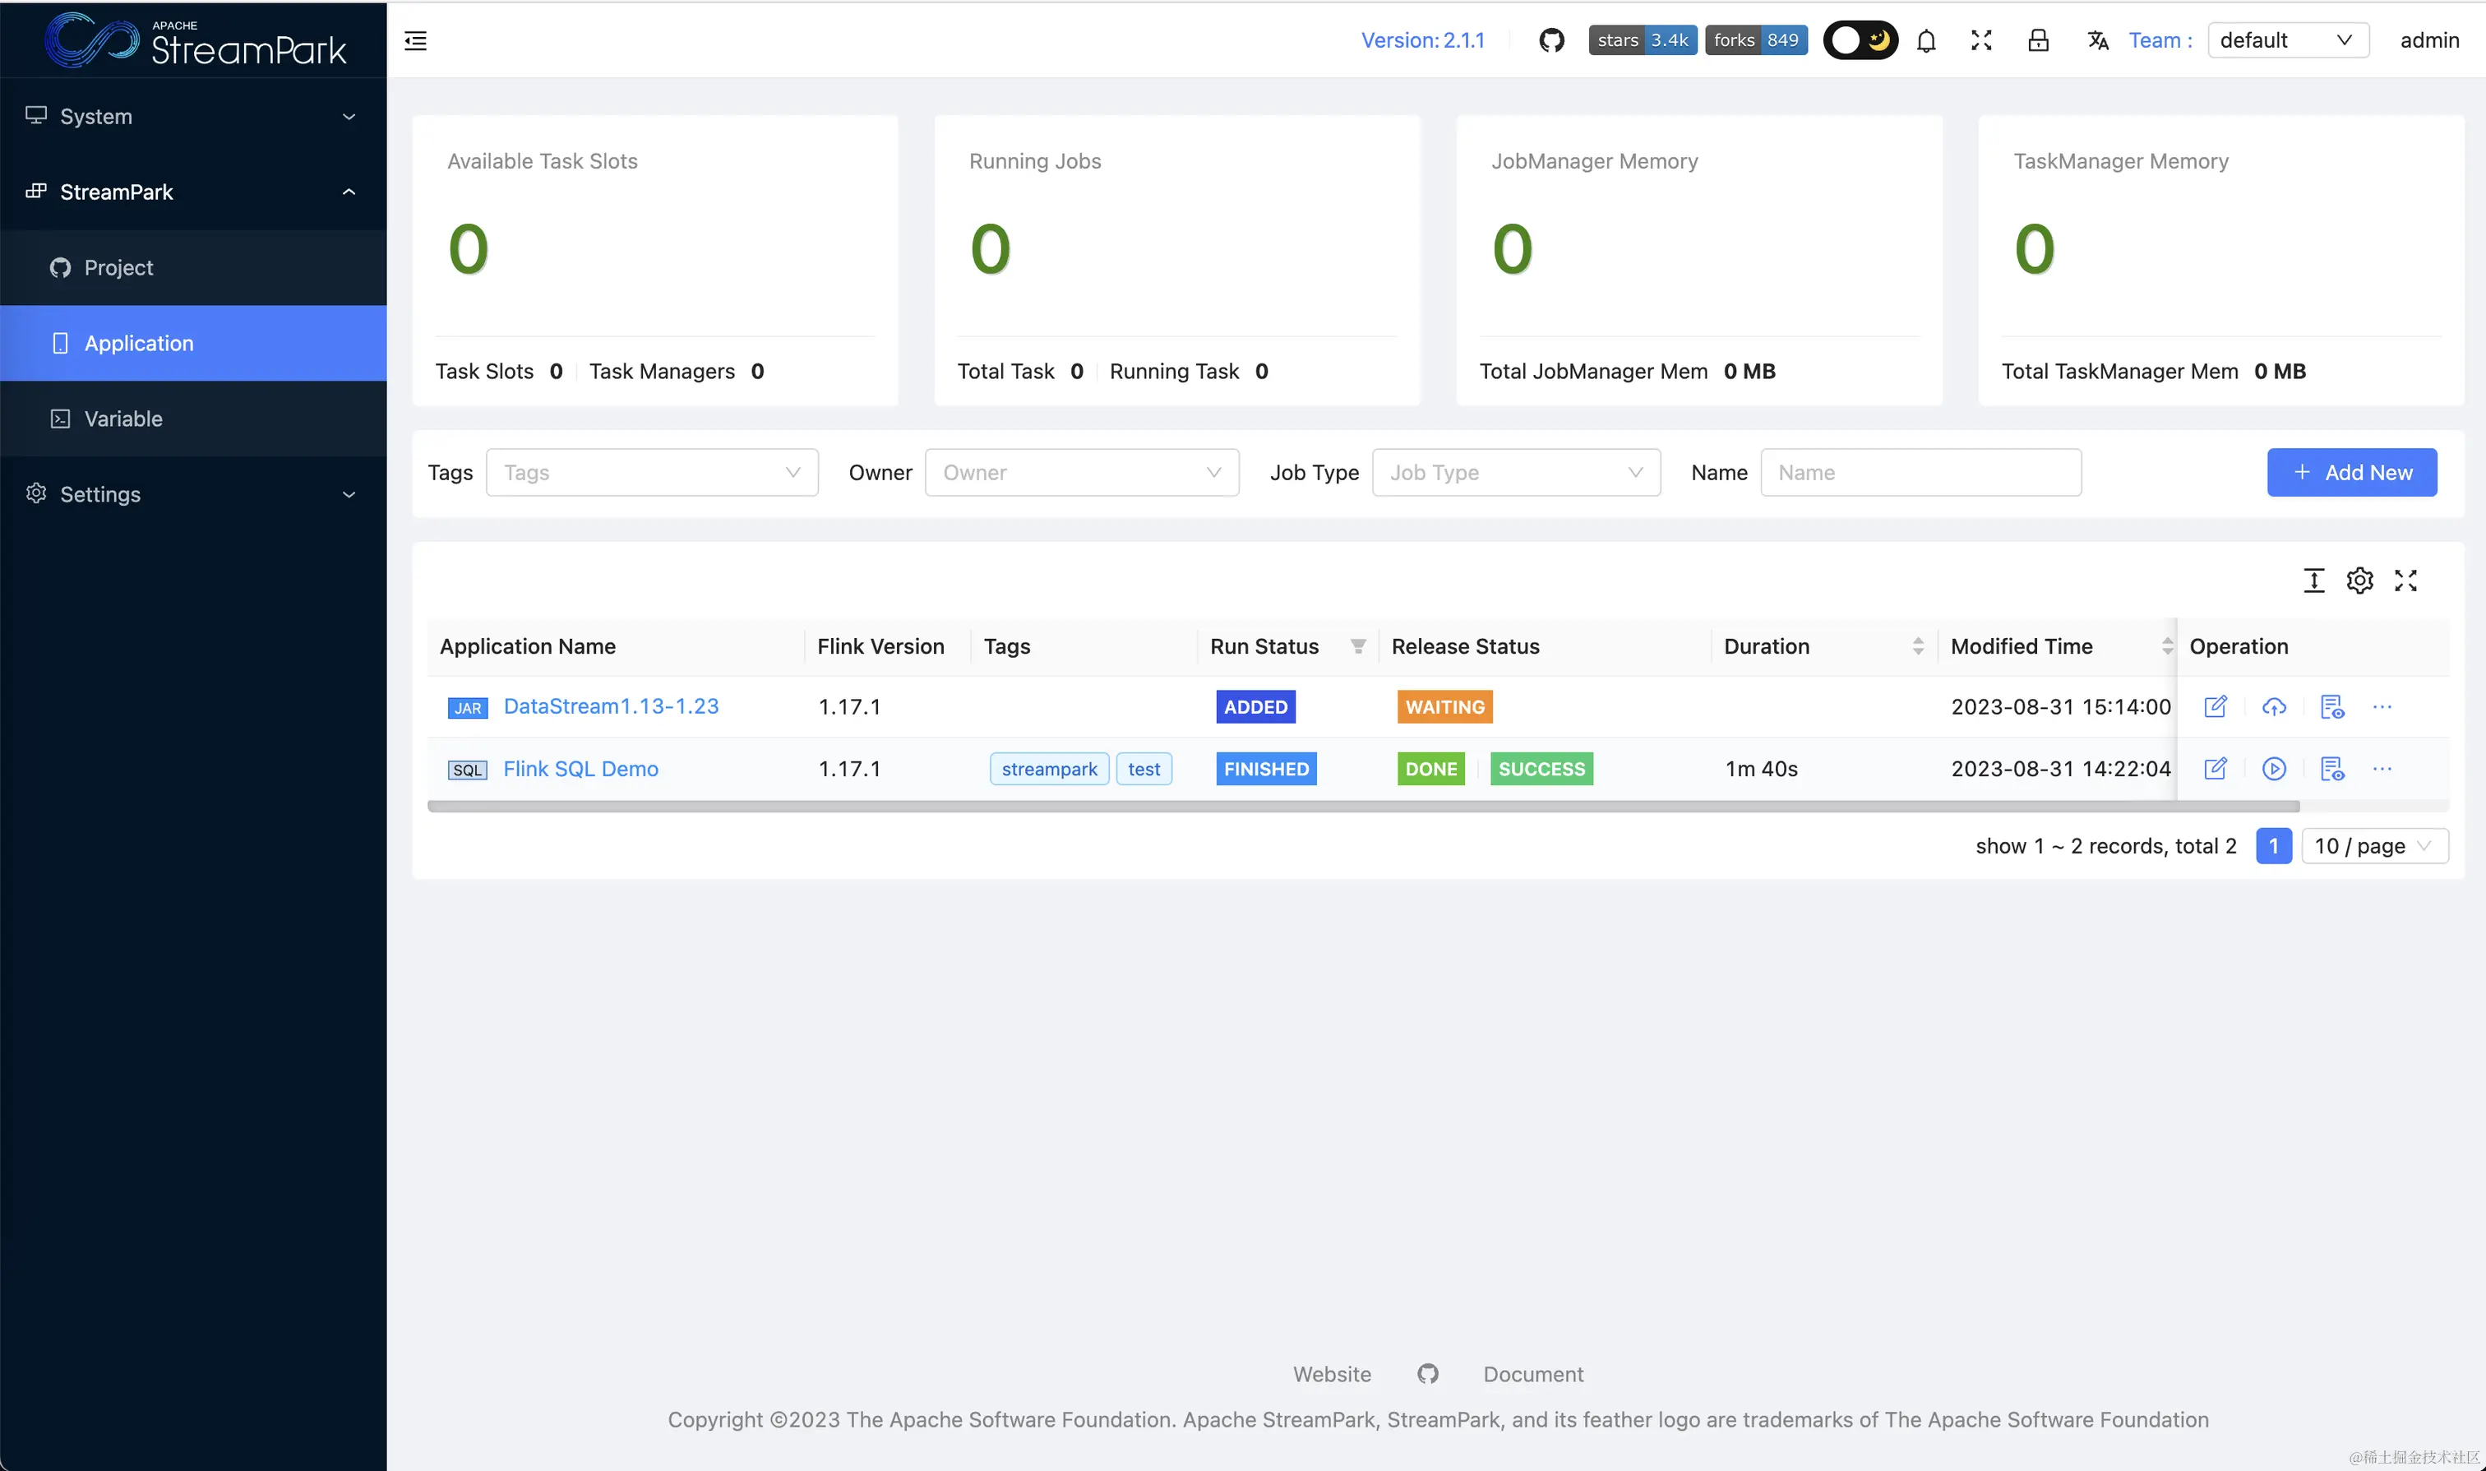
Task: Open the Owner filter dropdown
Action: click(x=1081, y=473)
